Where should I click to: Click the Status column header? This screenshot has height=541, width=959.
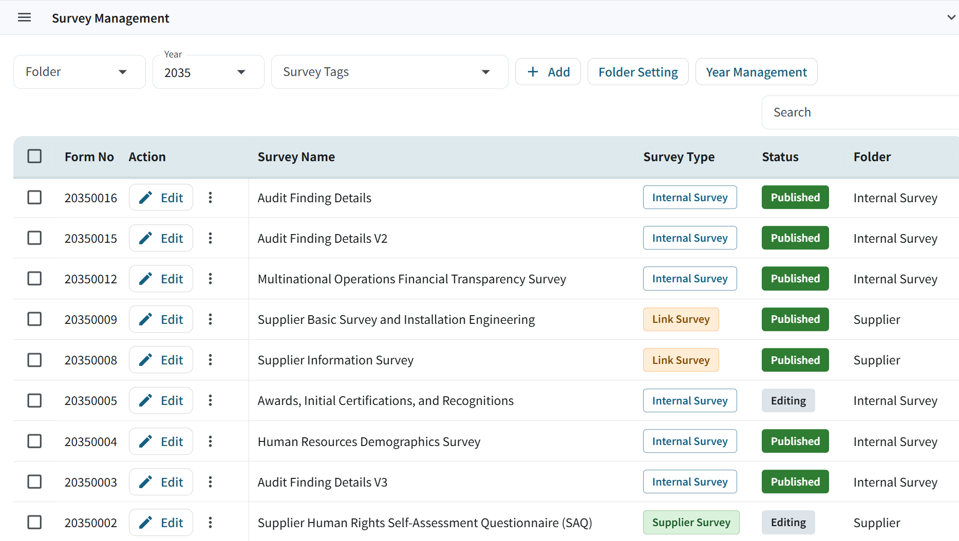tap(780, 157)
